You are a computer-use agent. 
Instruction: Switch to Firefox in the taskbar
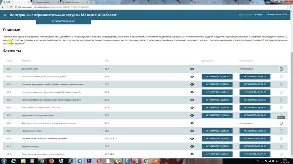tap(51, 161)
